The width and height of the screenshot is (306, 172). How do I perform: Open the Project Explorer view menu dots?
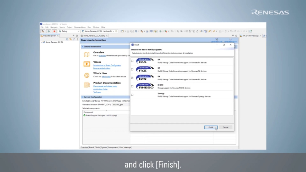[x=77, y=39]
